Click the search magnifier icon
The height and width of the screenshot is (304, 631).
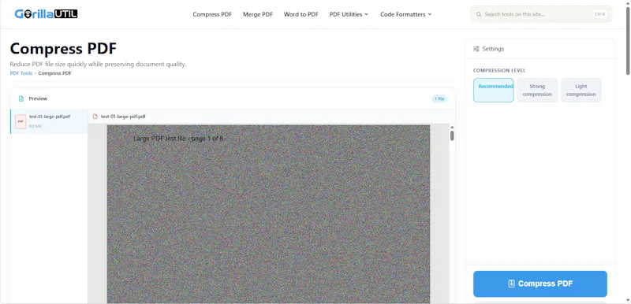479,14
